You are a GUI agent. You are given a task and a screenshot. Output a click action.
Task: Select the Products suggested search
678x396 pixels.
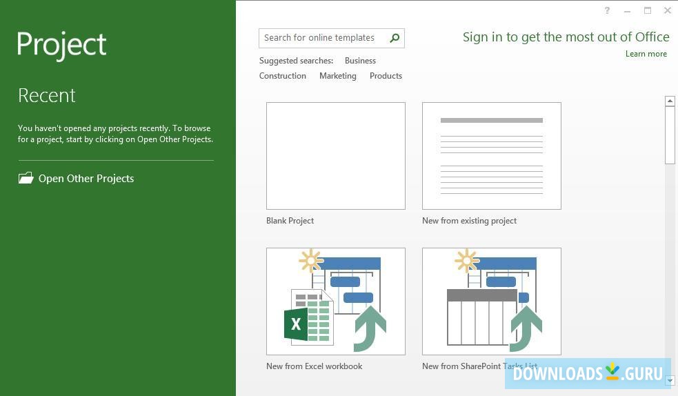pyautogui.click(x=386, y=76)
